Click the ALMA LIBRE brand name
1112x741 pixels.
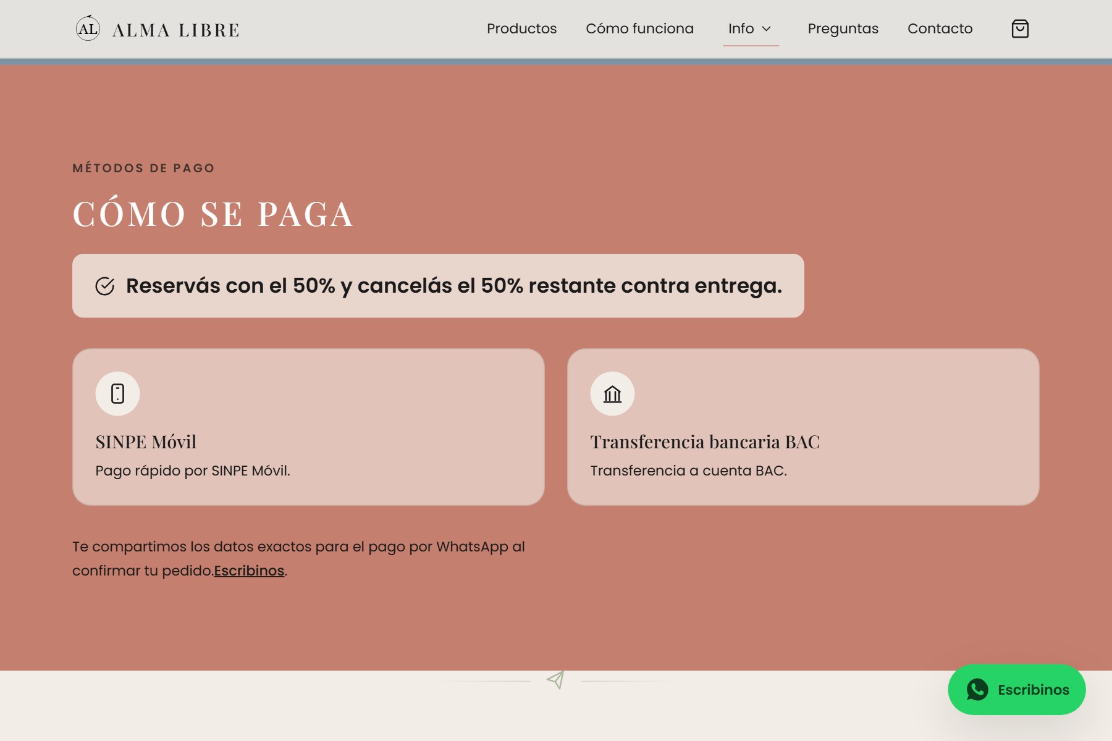click(175, 30)
